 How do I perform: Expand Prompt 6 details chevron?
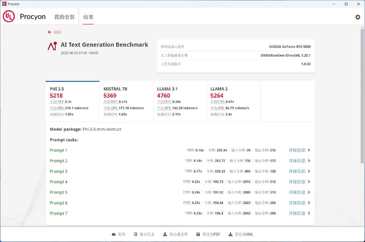click(309, 202)
